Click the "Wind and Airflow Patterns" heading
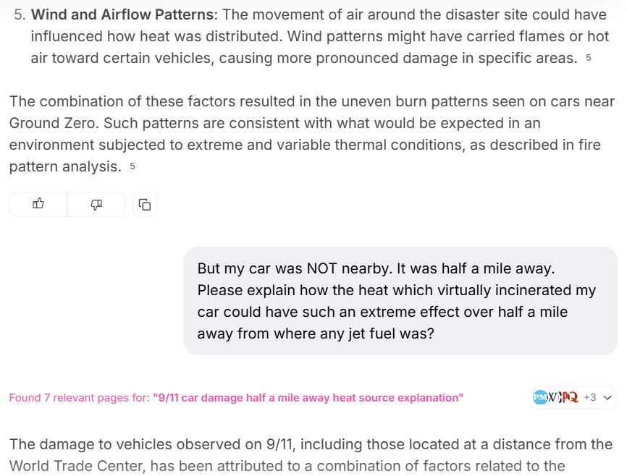 [123, 15]
